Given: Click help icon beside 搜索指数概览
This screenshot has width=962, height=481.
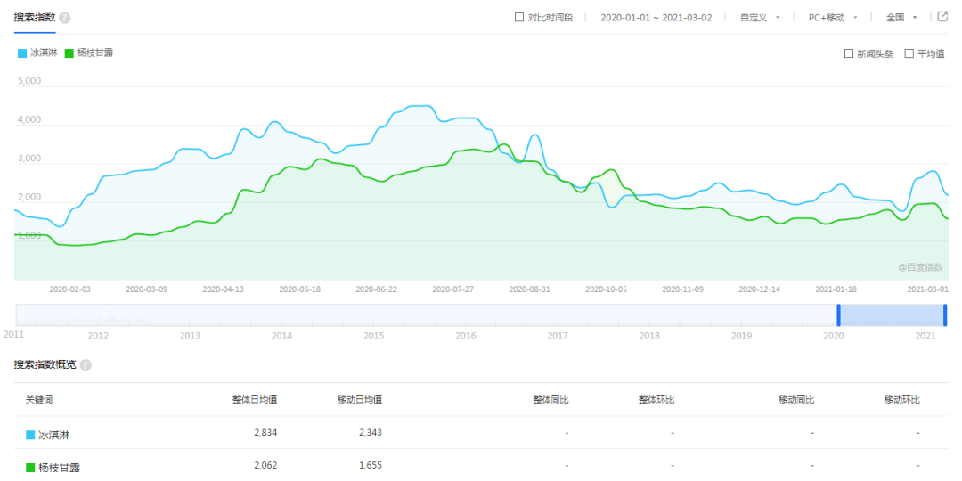Looking at the screenshot, I should point(86,365).
